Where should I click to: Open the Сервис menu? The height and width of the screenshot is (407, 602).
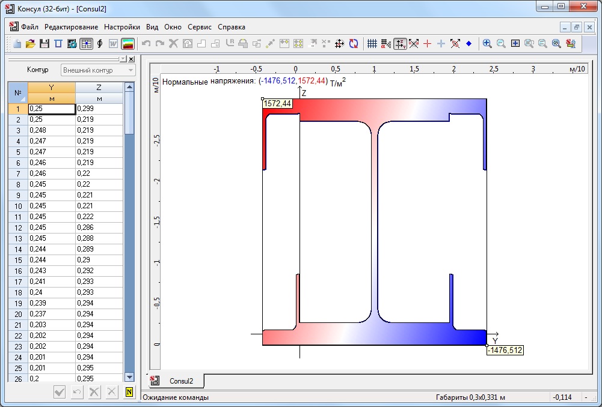pyautogui.click(x=200, y=27)
